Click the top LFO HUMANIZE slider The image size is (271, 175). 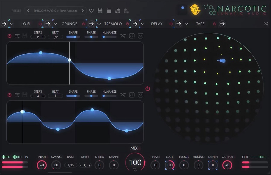point(109,37)
